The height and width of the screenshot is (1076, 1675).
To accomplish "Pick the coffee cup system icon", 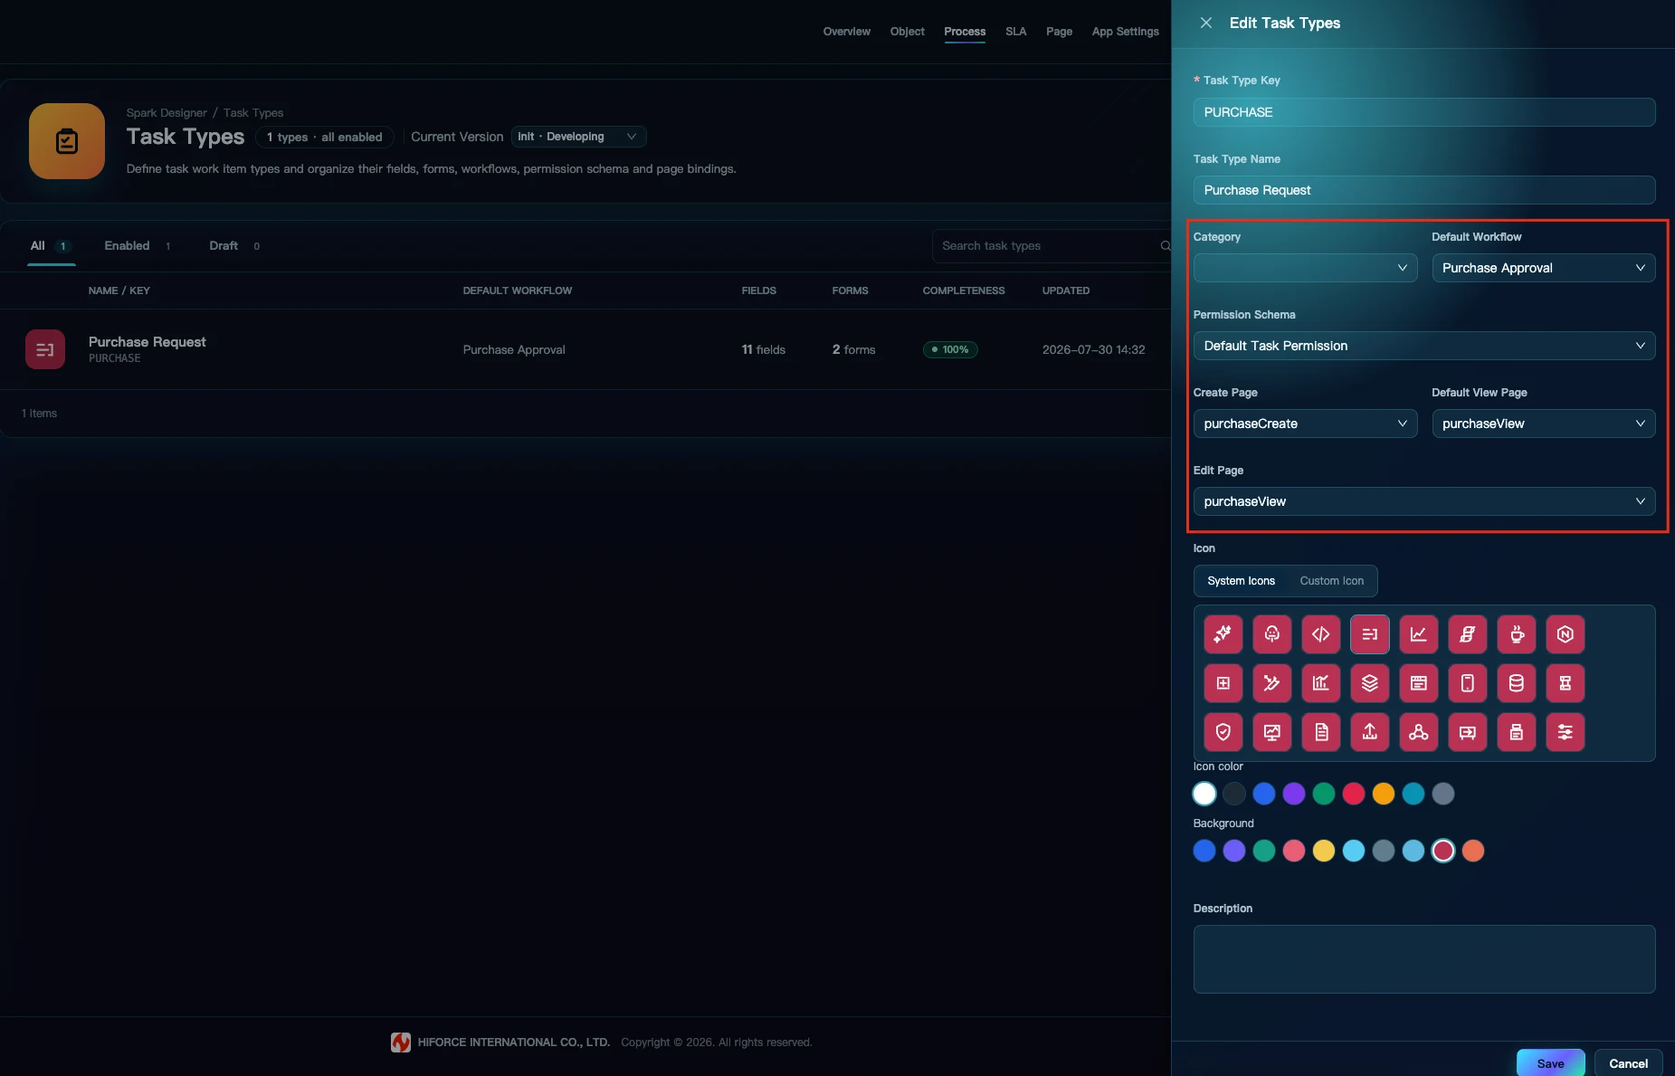I will coord(1516,634).
